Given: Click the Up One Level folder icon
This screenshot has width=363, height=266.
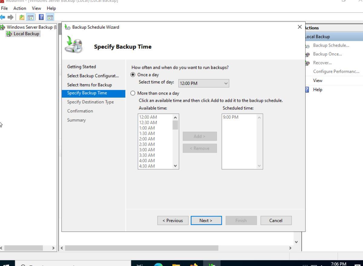Looking at the screenshot, I should click(22, 18).
